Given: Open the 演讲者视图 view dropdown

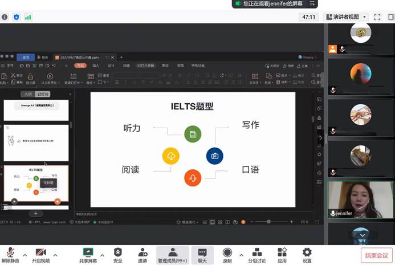Looking at the screenshot, I should [x=346, y=17].
